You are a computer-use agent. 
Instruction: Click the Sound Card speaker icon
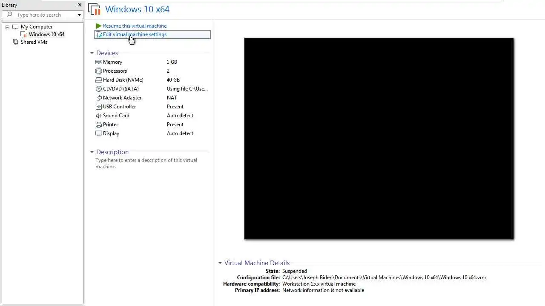tap(99, 116)
